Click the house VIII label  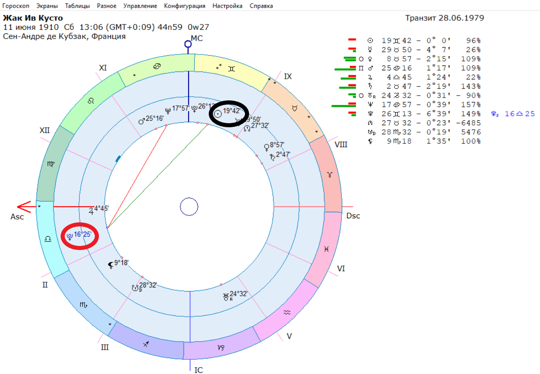tap(341, 144)
